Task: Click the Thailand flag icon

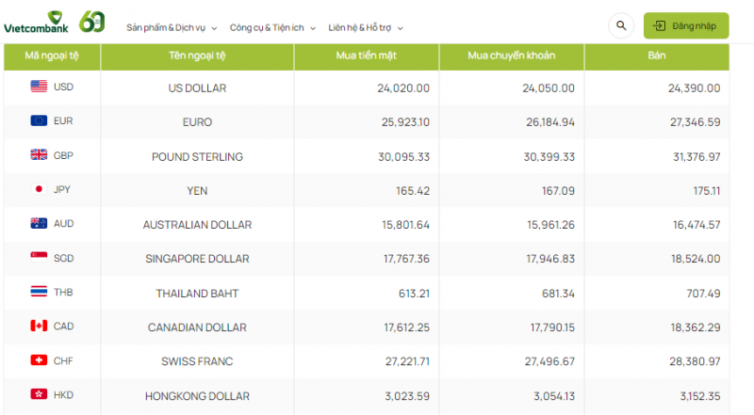Action: tap(39, 292)
